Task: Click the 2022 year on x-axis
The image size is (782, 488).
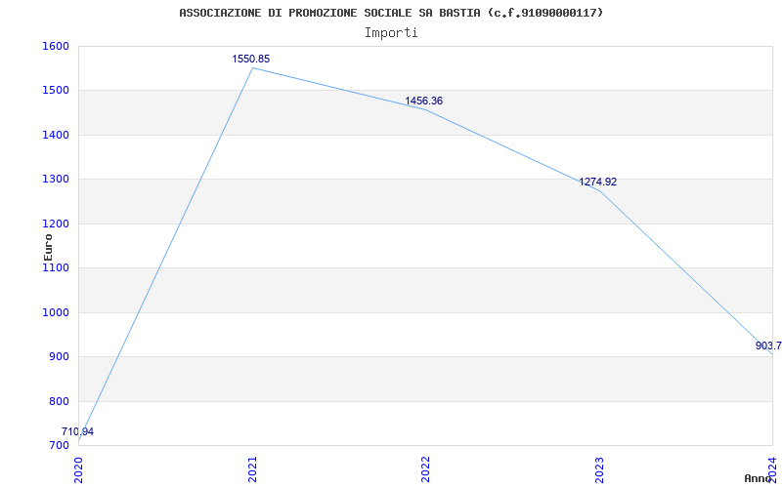Action: click(426, 468)
